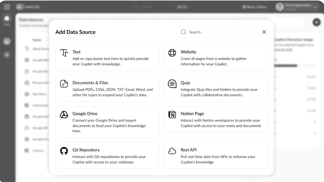Viewport: 324px width, 182px height.
Task: Click the Search field inside the modal
Action: pyautogui.click(x=216, y=32)
